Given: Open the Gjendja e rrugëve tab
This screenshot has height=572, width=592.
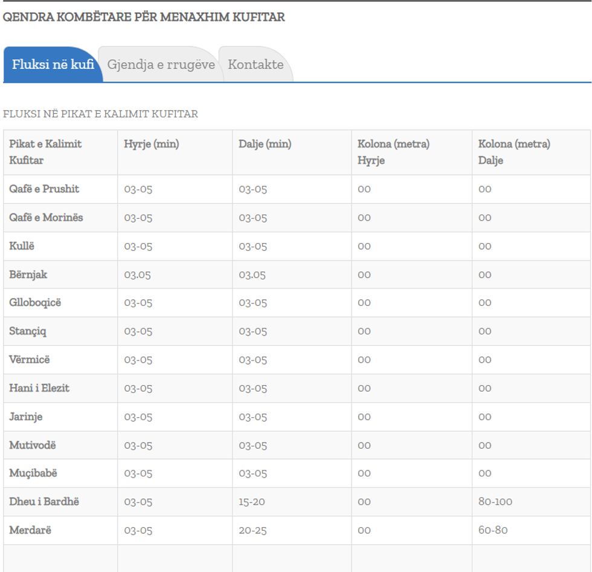Looking at the screenshot, I should (161, 65).
